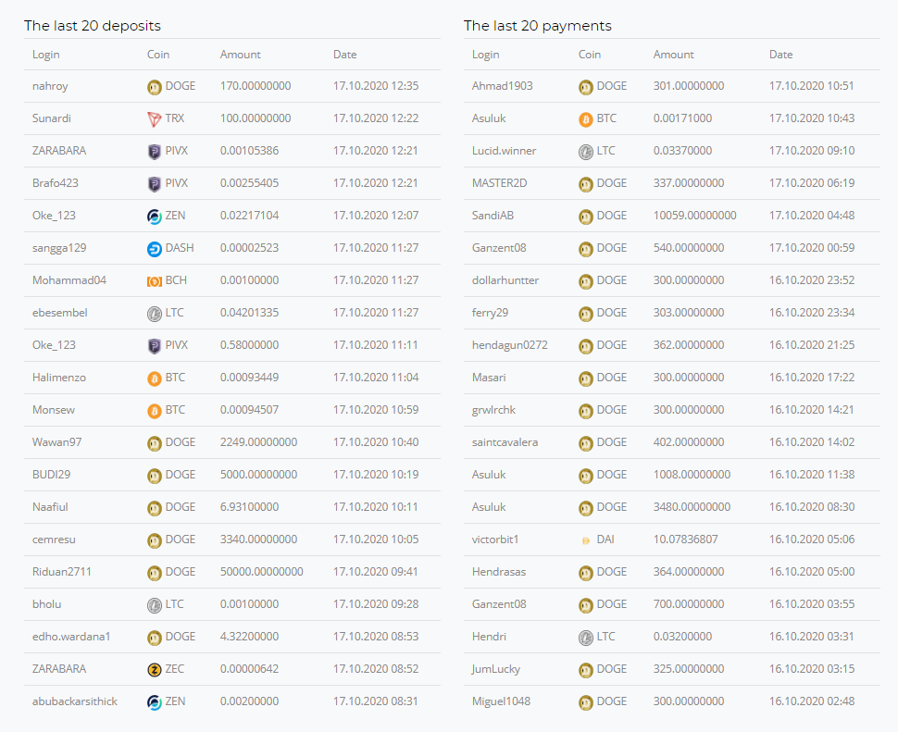Select the login name Ahmad1903
The image size is (898, 732).
coord(503,86)
